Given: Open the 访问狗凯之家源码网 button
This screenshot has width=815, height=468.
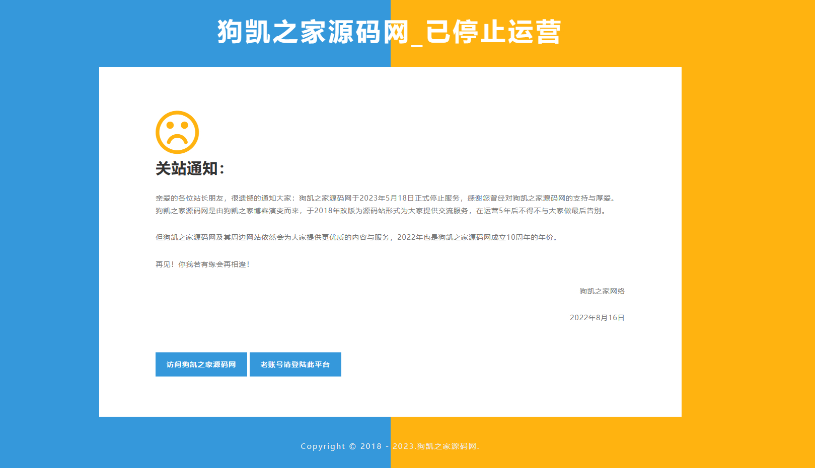Looking at the screenshot, I should 201,364.
